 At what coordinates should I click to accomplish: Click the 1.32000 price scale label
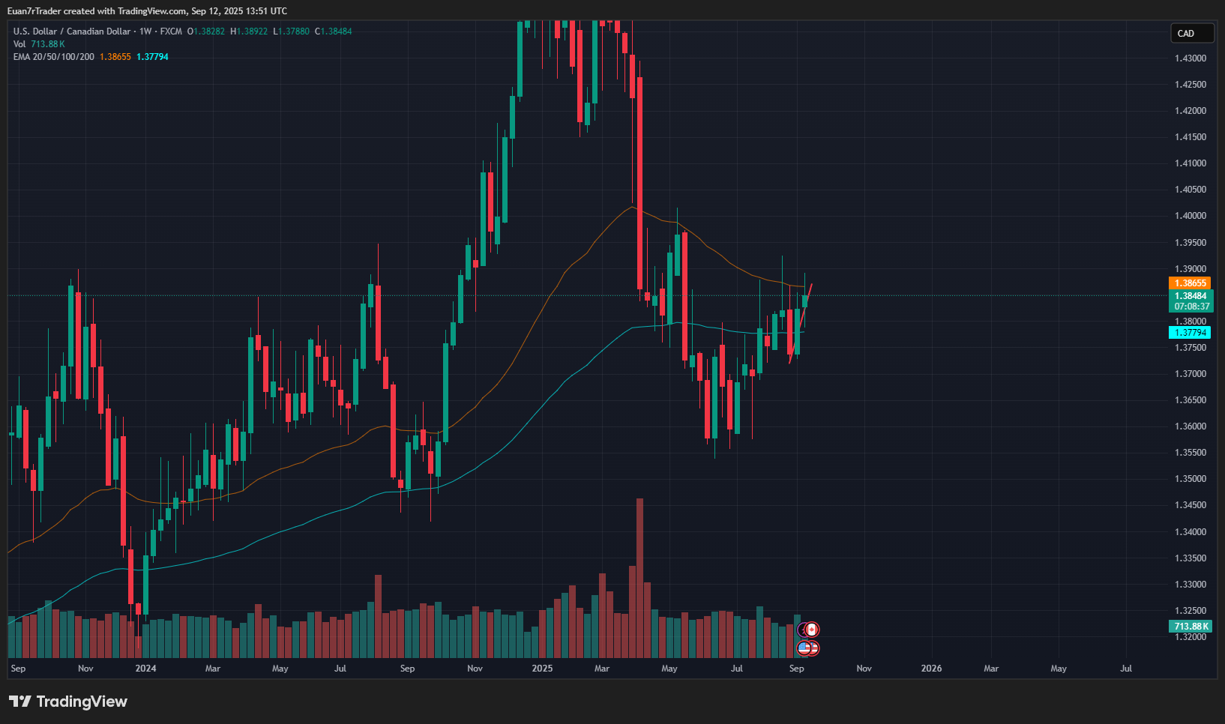[x=1191, y=637]
